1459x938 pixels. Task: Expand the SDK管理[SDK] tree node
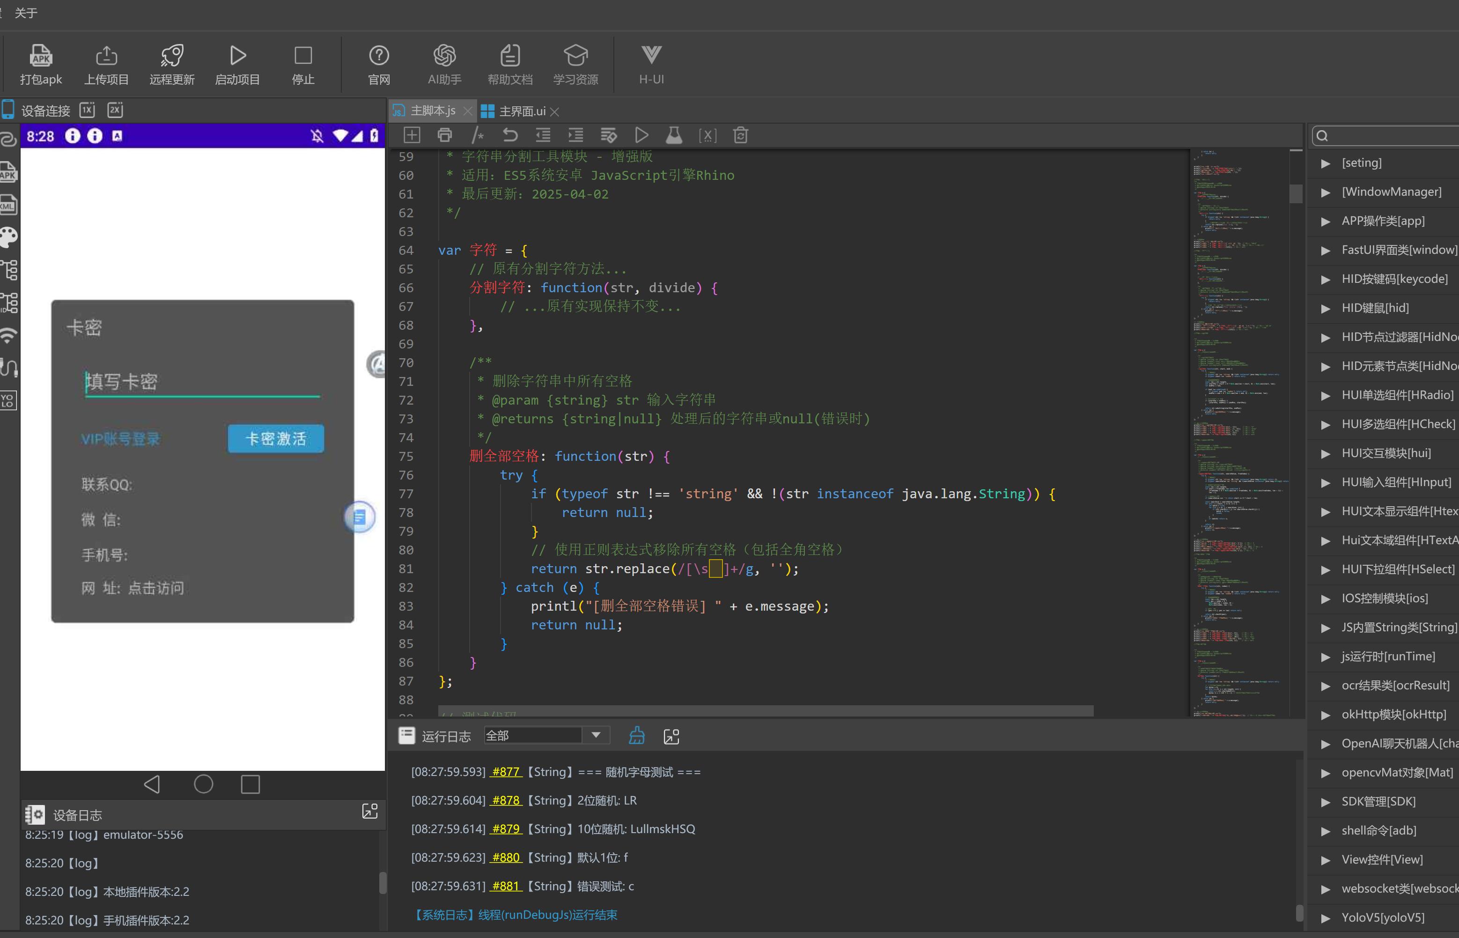click(x=1325, y=802)
